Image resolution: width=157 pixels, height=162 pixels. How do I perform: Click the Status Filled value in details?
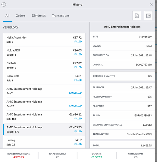(x=149, y=46)
